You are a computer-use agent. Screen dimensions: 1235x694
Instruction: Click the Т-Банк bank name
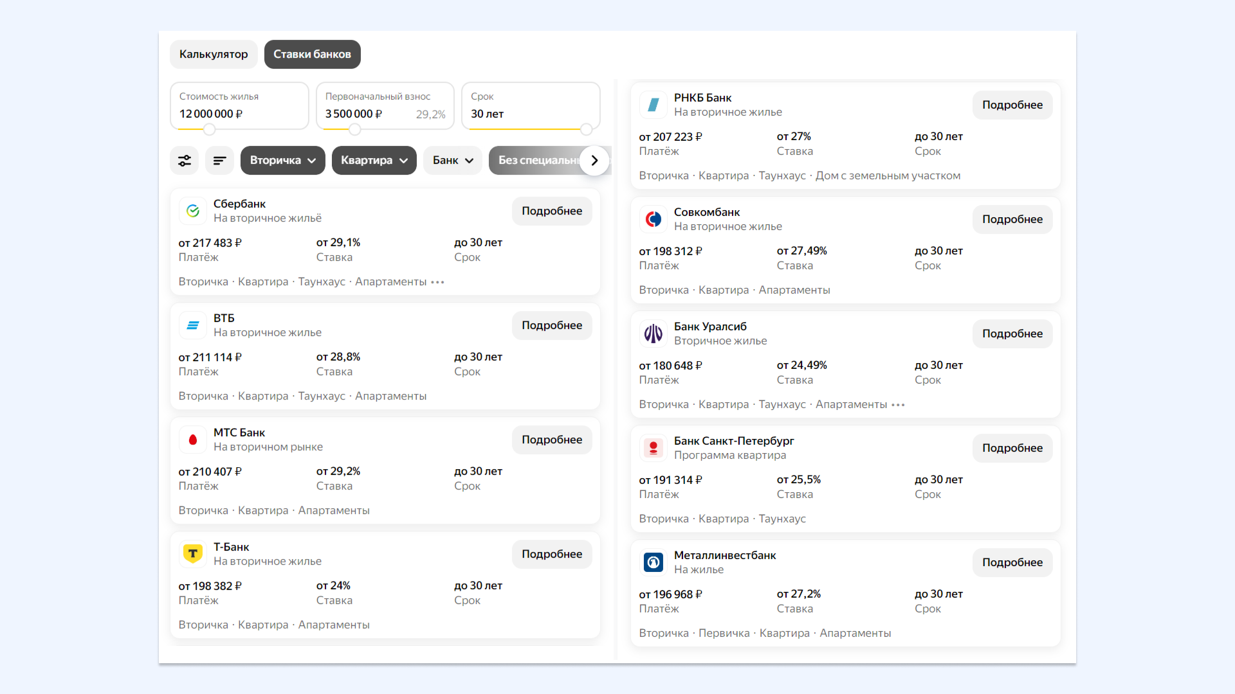(231, 547)
